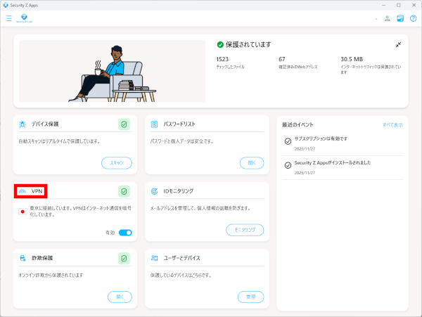Toggle the VPN 有効 switch
This screenshot has width=422, height=317.
coord(125,232)
